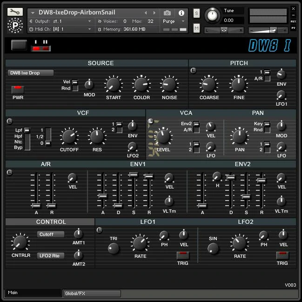Click the MOD knob in SOURCE
The height and width of the screenshot is (302, 302).
pos(89,85)
